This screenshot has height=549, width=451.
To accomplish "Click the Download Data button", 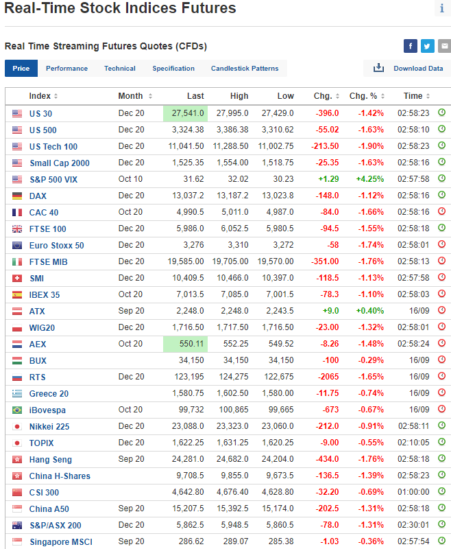I will click(418, 69).
